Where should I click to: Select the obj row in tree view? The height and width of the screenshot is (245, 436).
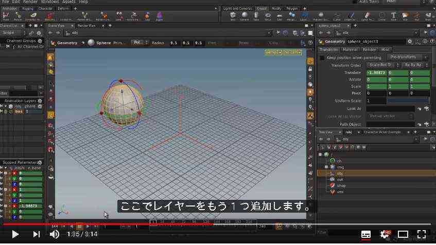click(376, 174)
